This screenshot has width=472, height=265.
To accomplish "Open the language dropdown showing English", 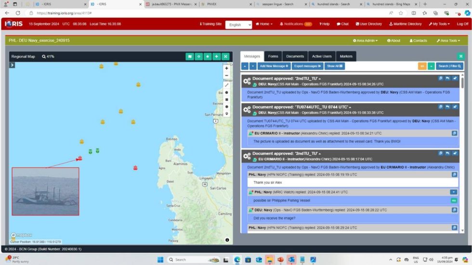I will (238, 25).
